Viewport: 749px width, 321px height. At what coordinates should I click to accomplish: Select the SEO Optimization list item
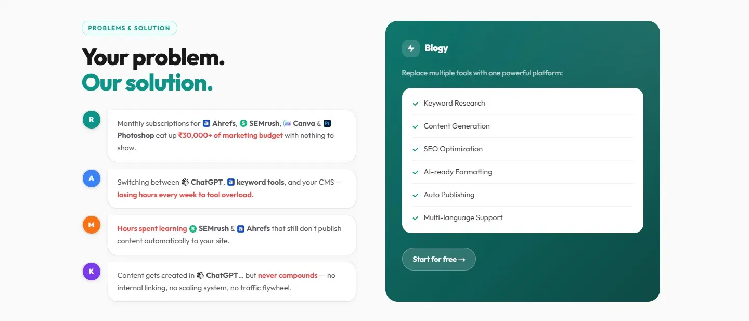[523, 149]
